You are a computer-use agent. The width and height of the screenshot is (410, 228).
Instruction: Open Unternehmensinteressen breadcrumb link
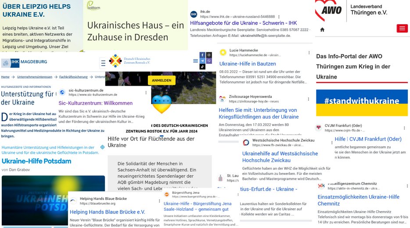[35, 77]
